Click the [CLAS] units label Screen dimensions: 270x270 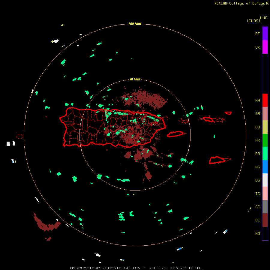click(253, 21)
